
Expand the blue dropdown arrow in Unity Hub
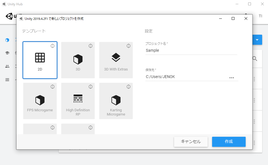257,40
